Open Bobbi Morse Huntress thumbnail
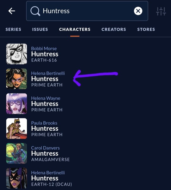 (16, 54)
